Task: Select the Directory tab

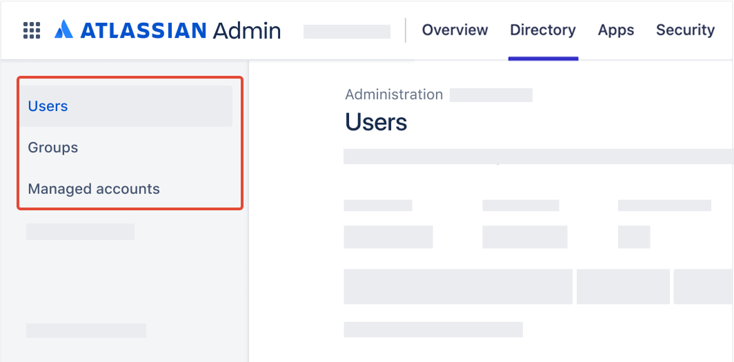Action: (x=543, y=30)
